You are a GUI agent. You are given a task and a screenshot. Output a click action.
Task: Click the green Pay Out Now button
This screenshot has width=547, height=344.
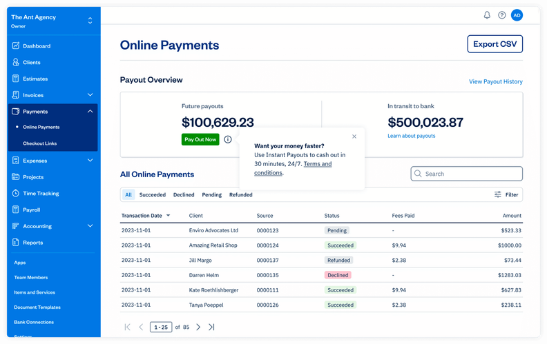click(x=200, y=139)
